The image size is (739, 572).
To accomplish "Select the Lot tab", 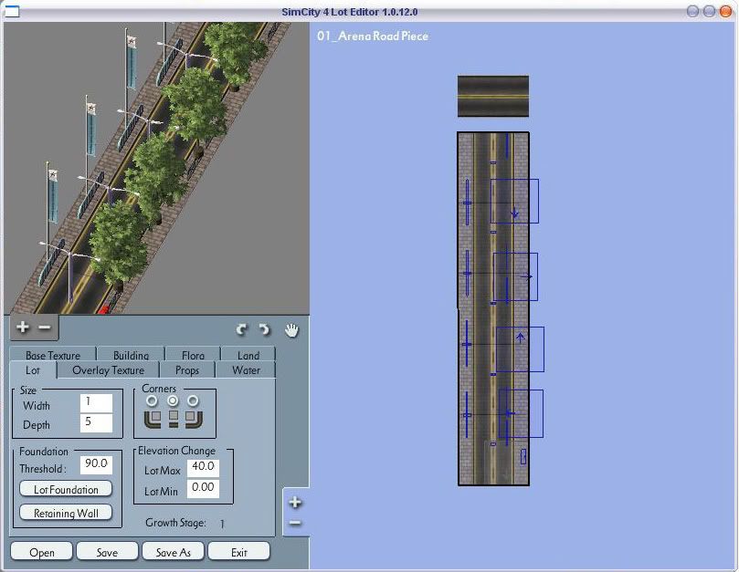I will pos(33,370).
